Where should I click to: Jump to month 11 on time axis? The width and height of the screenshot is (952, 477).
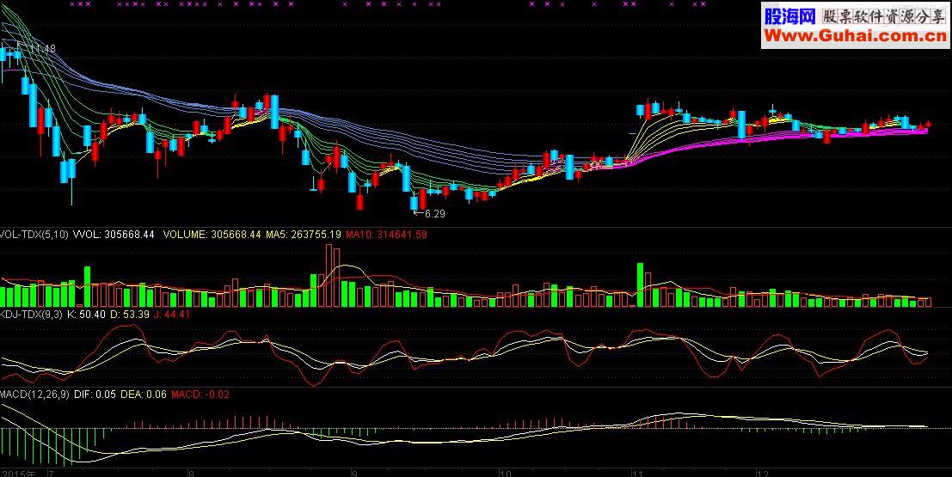tap(637, 472)
